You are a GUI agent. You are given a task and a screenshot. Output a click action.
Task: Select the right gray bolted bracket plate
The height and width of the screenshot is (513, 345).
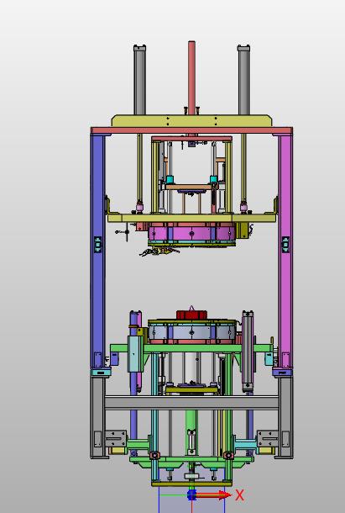[268, 438]
